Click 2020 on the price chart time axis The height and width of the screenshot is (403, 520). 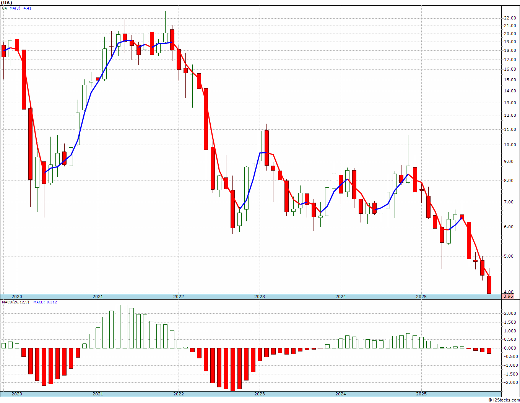click(x=16, y=297)
